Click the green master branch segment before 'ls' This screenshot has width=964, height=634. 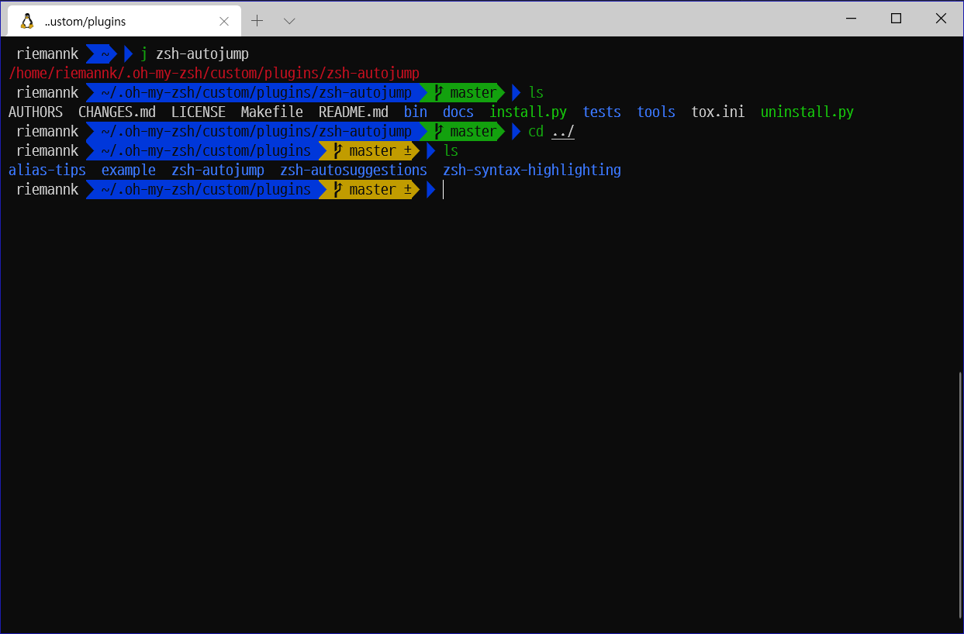point(462,92)
